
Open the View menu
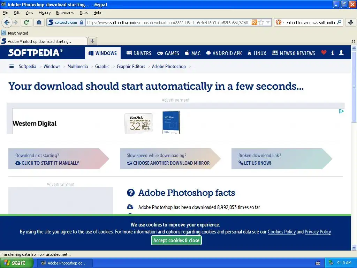pyautogui.click(x=29, y=13)
